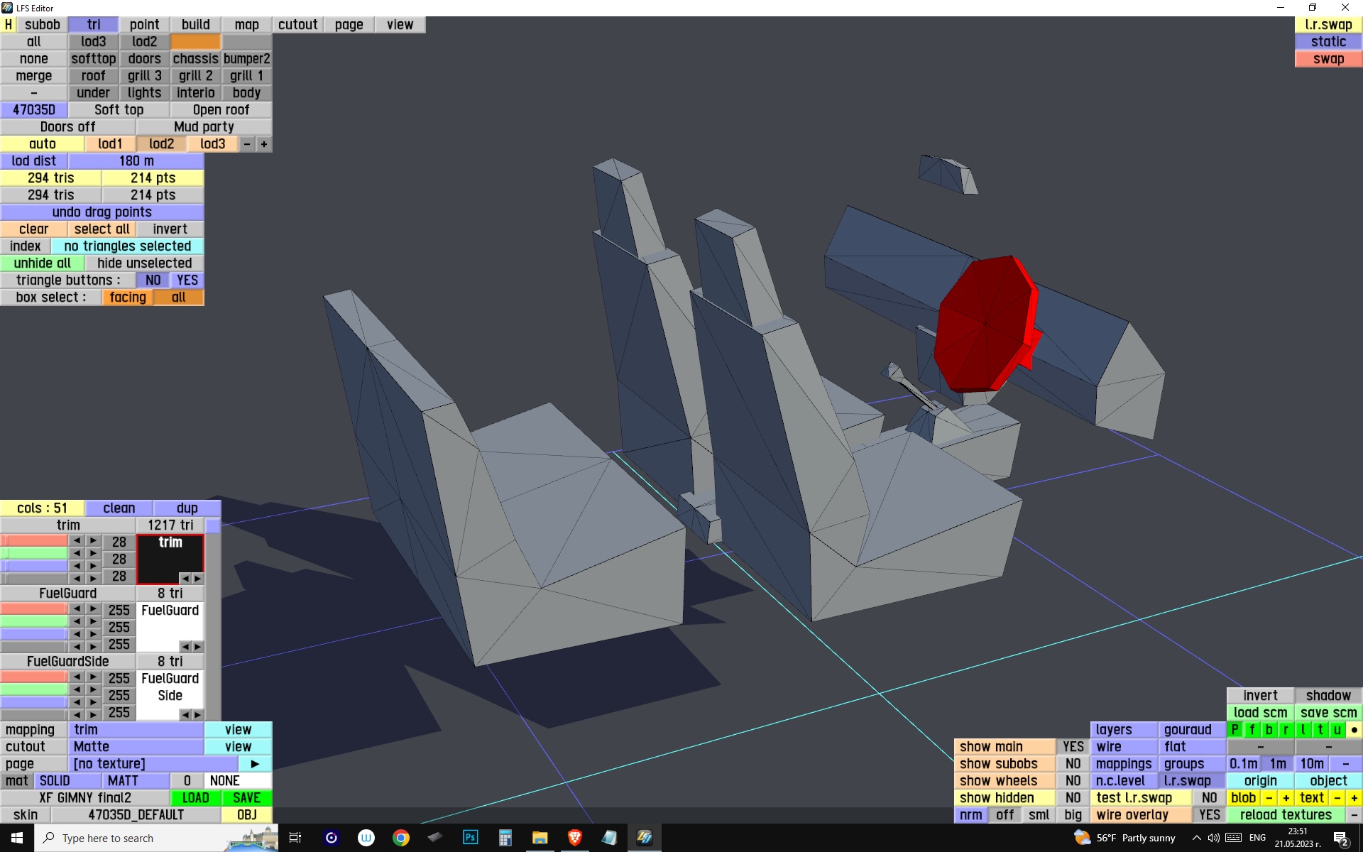Toggle show wheels NO button

tap(1073, 781)
